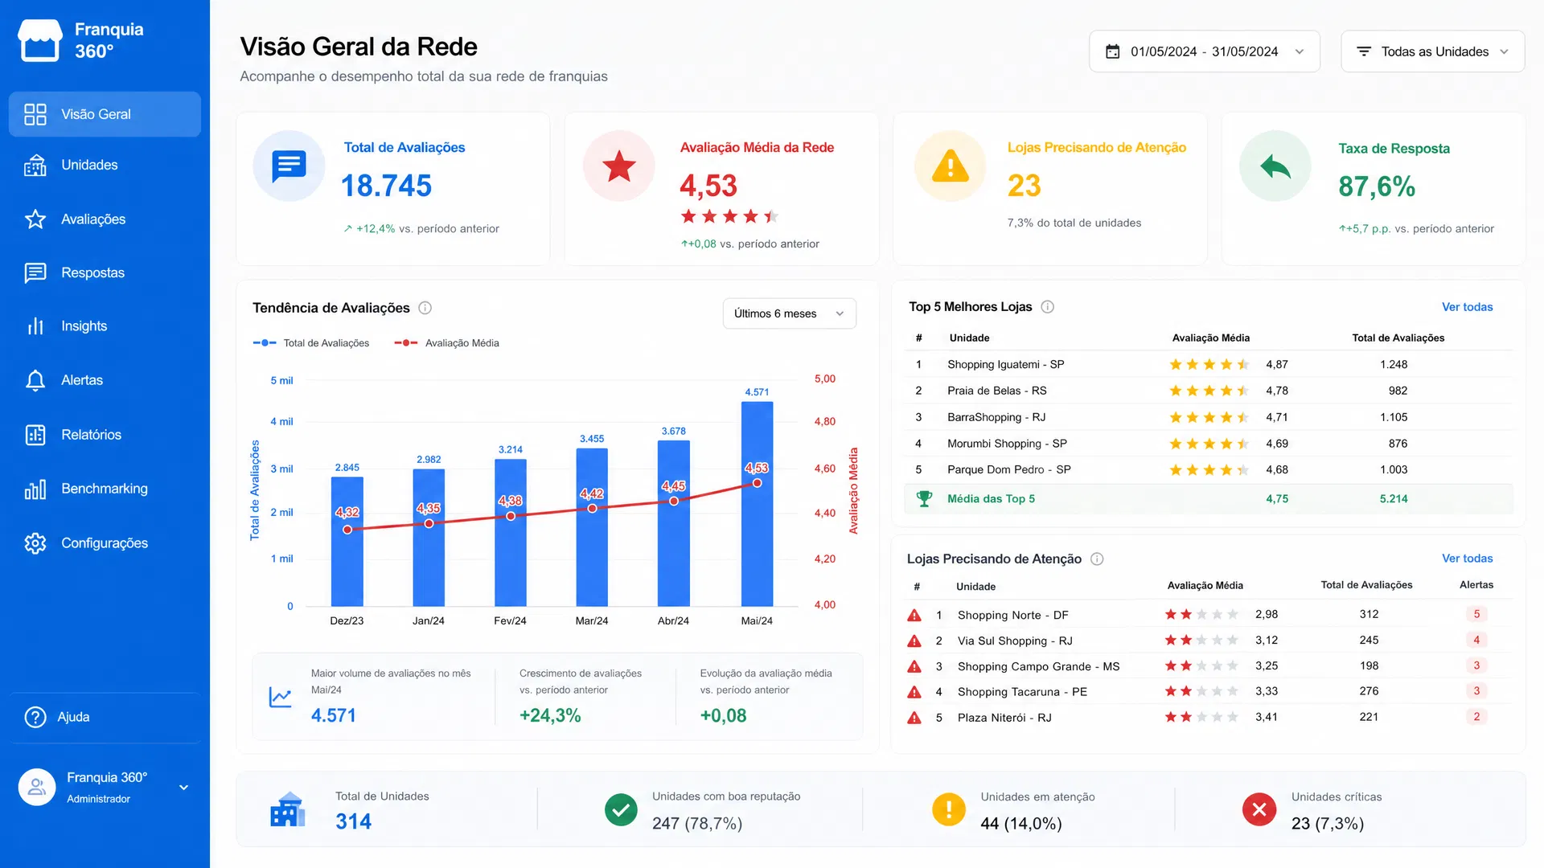The image size is (1544, 868).
Task: Click the yellow warning triangle icon
Action: [951, 166]
